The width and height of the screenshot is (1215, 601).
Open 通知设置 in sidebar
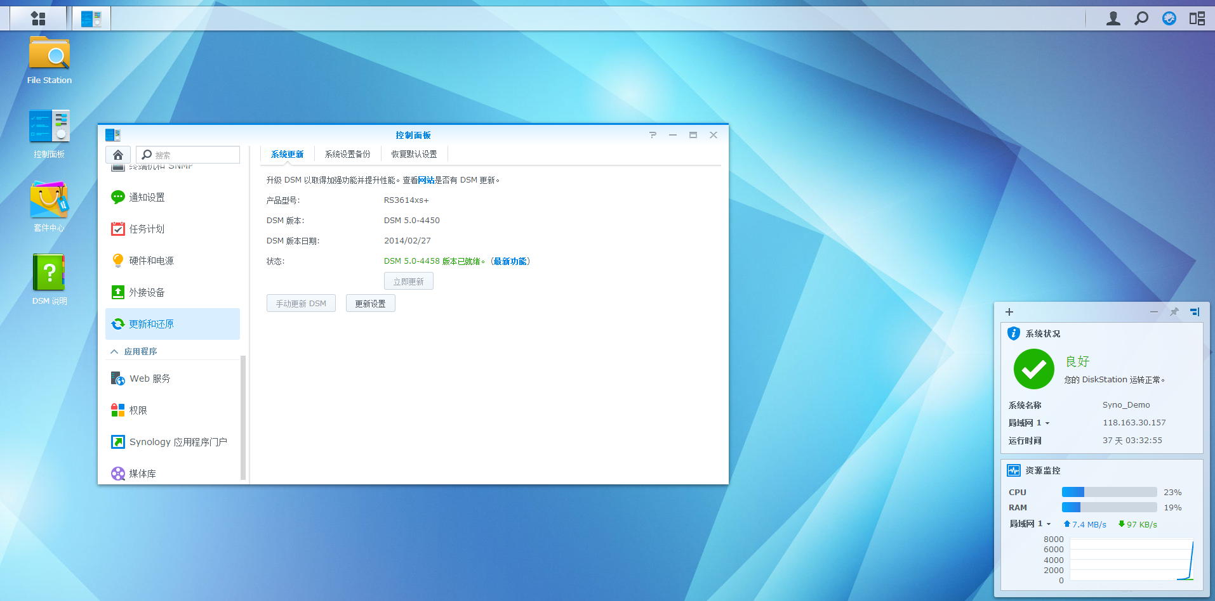point(173,197)
